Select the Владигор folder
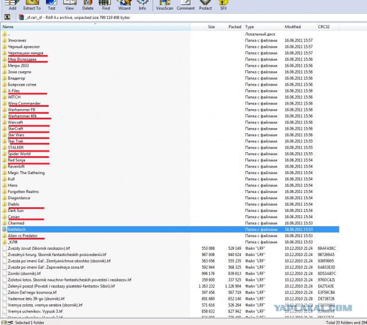The image size is (367, 325). tap(170, 78)
